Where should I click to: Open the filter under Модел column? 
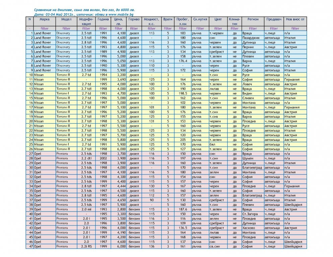pos(66,28)
